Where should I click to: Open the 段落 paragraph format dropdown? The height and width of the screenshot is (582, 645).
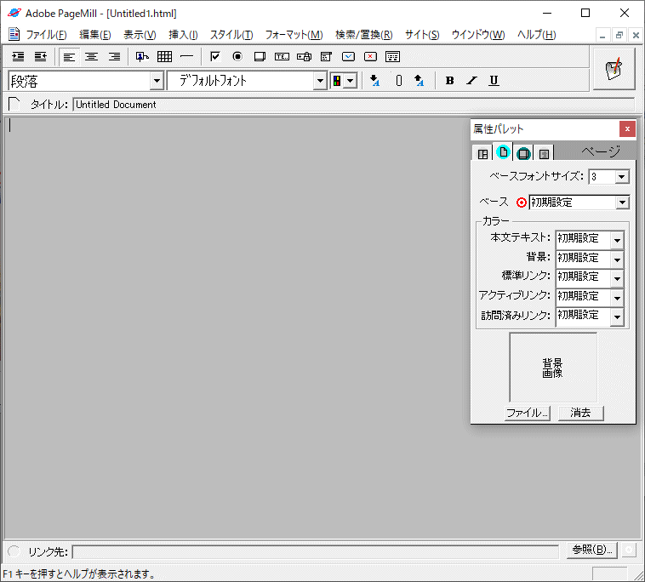click(x=156, y=81)
